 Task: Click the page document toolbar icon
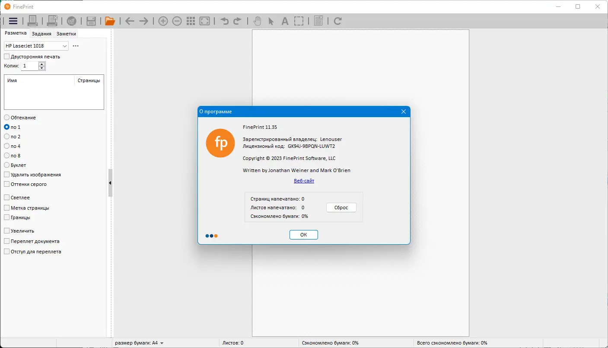tap(318, 21)
